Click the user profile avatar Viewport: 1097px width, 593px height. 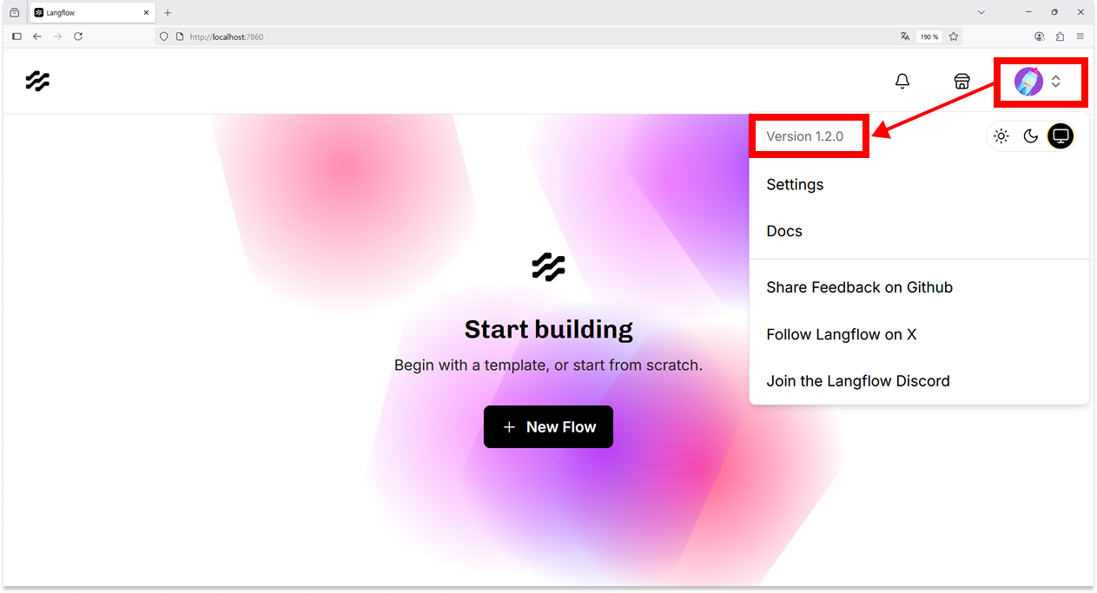[1028, 82]
